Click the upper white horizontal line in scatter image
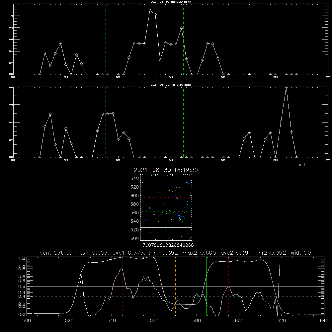Viewport: 332px width, 332px height. coord(166,187)
